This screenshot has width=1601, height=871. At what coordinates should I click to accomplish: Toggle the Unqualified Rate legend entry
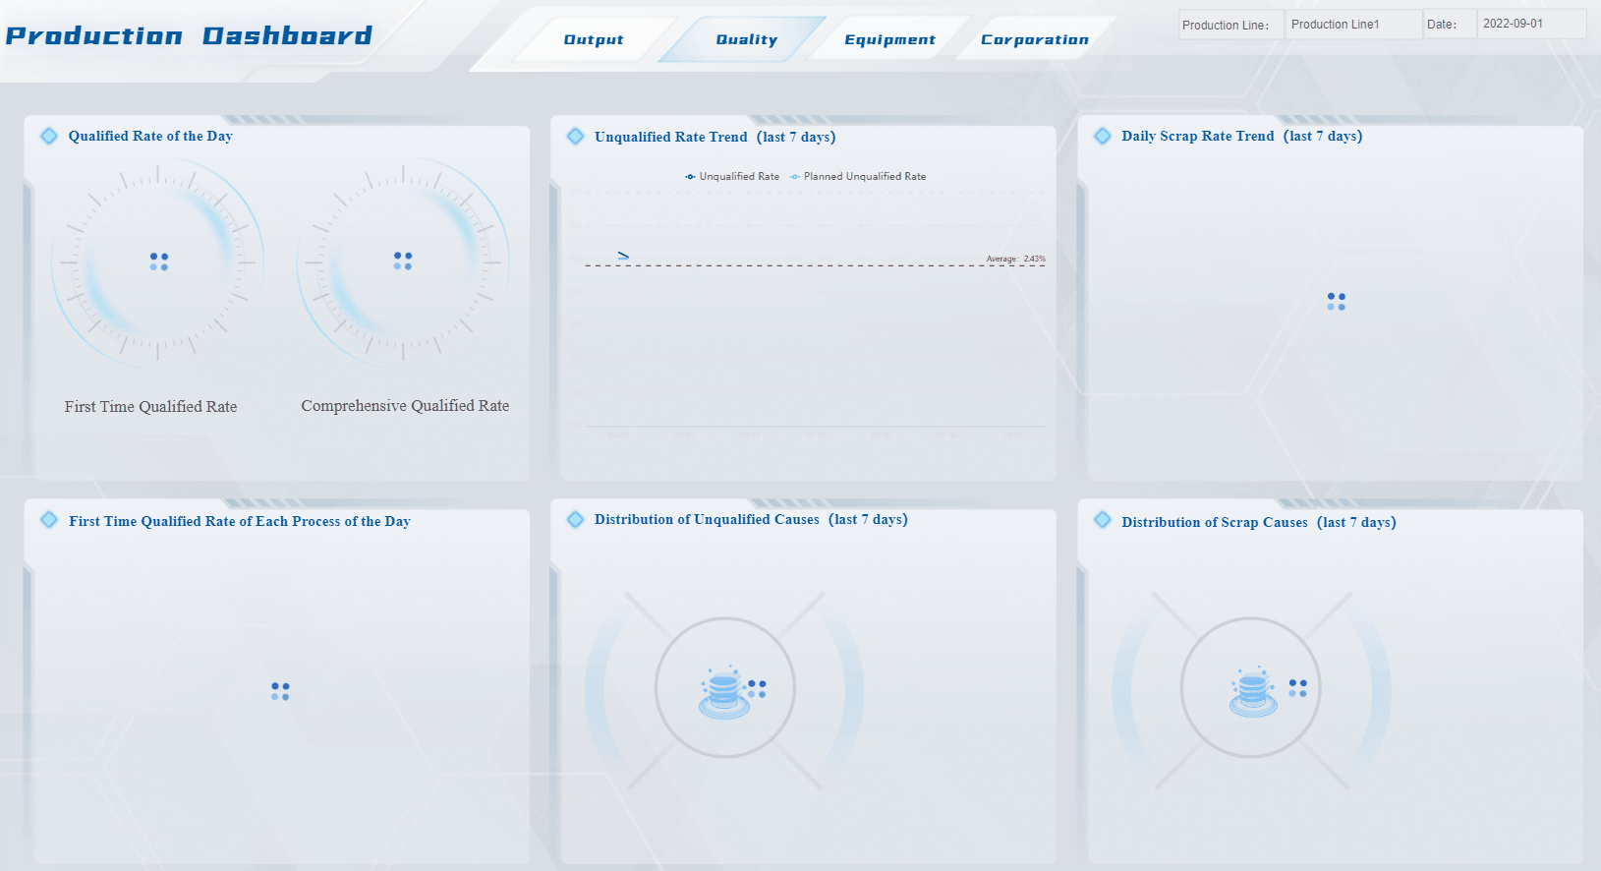pos(732,177)
